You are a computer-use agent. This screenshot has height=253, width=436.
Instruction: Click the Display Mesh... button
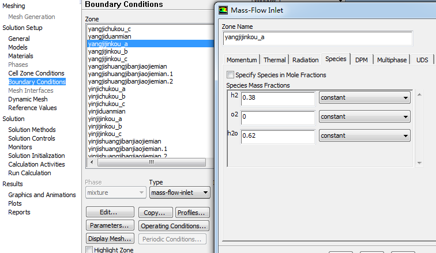click(110, 239)
